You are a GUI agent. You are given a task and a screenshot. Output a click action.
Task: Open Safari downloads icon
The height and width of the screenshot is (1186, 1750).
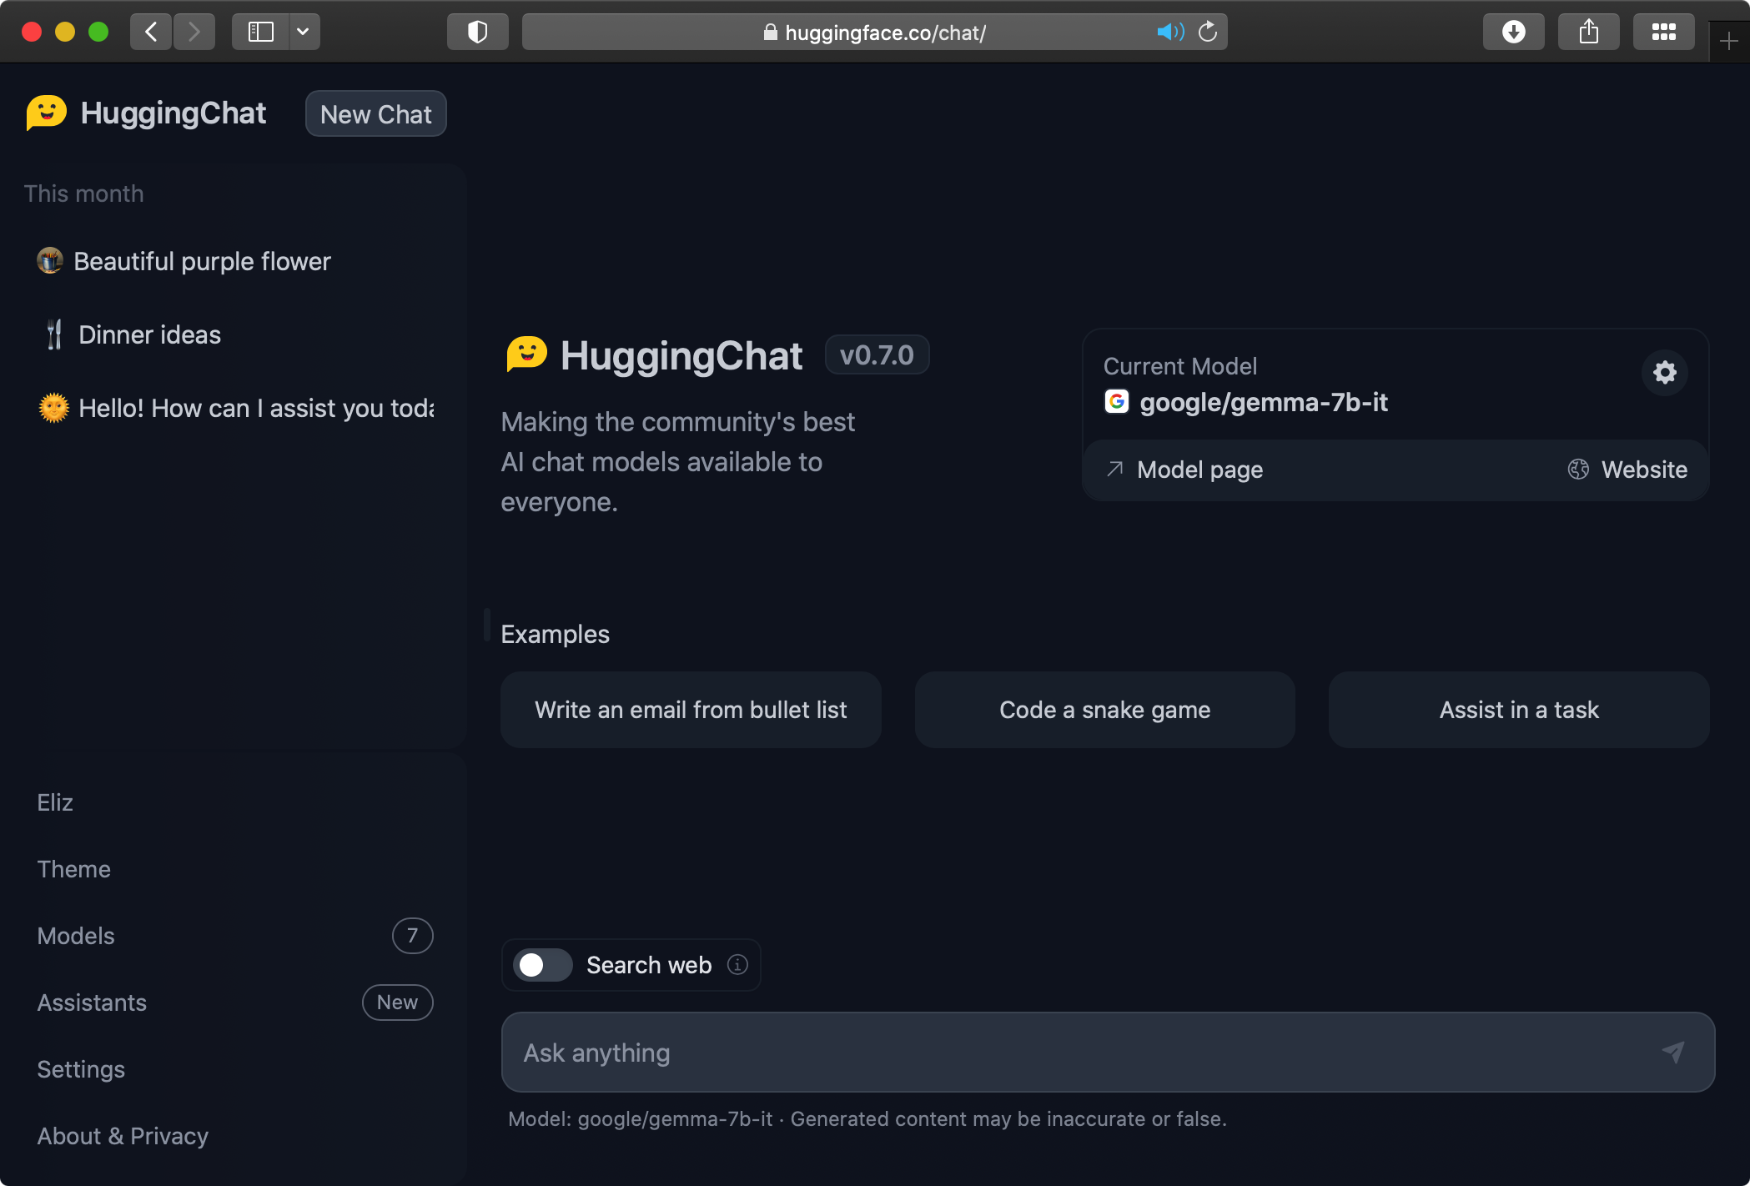coord(1513,33)
